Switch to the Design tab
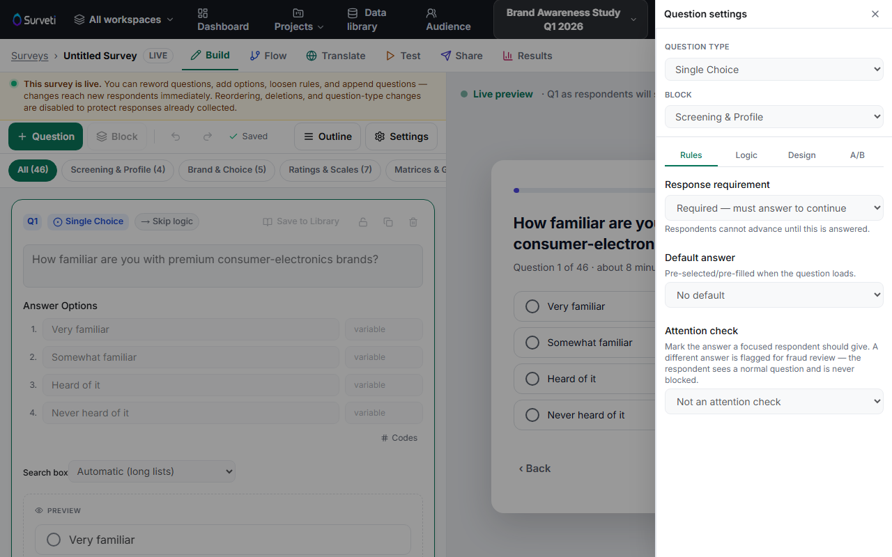The height and width of the screenshot is (557, 892). coord(801,155)
